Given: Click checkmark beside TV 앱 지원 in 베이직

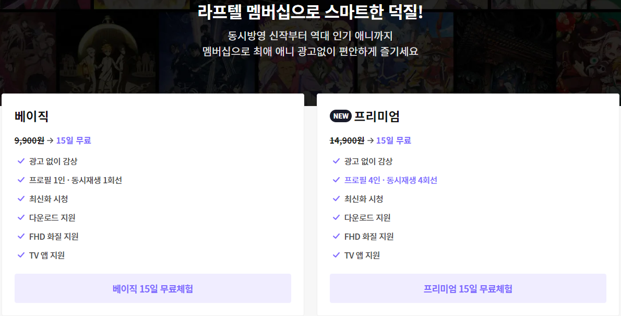Looking at the screenshot, I should click(21, 255).
